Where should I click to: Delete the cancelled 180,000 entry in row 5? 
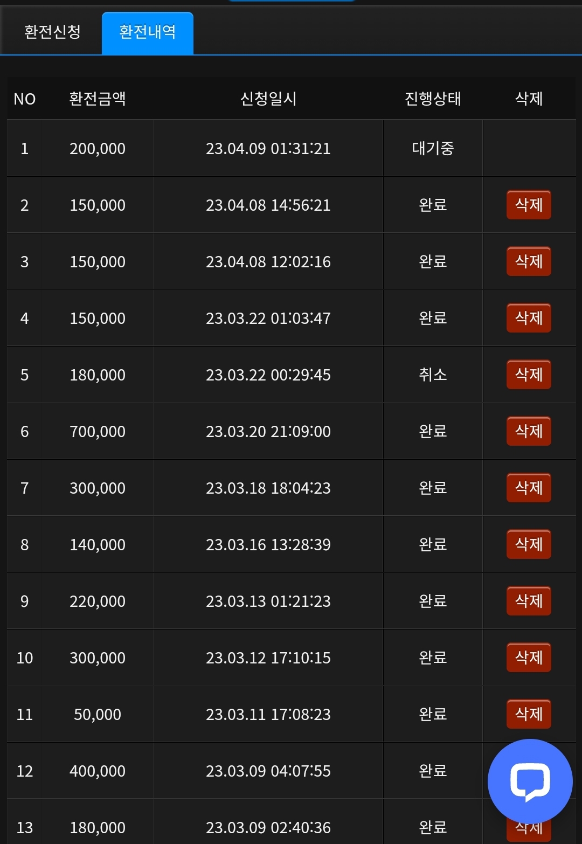pyautogui.click(x=529, y=375)
